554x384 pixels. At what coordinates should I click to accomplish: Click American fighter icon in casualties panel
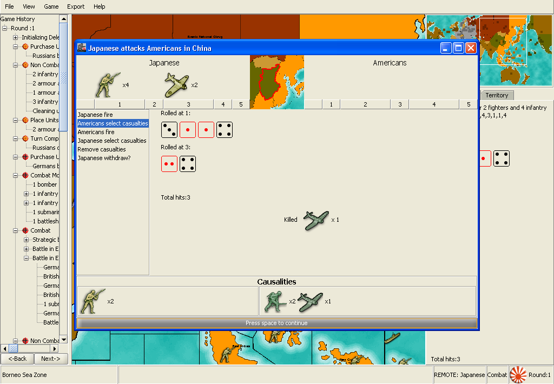point(310,301)
